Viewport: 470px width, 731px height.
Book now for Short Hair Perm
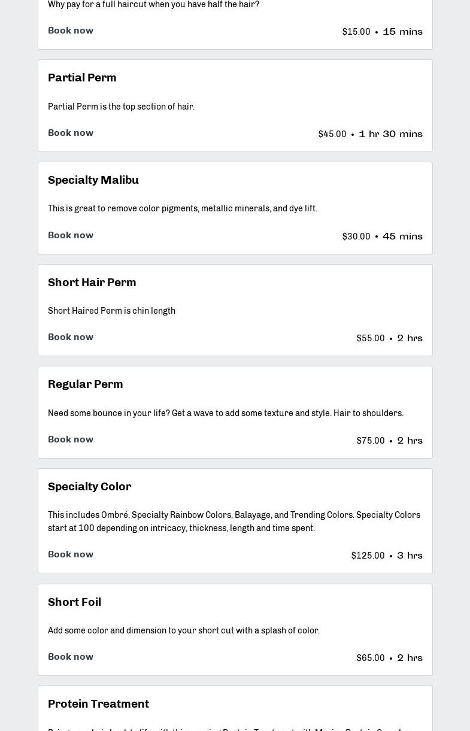tap(71, 337)
